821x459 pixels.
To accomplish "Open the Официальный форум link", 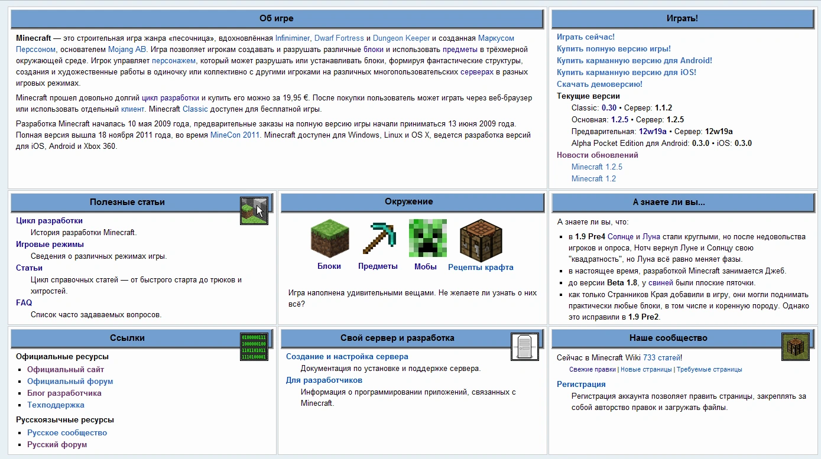I will click(70, 382).
